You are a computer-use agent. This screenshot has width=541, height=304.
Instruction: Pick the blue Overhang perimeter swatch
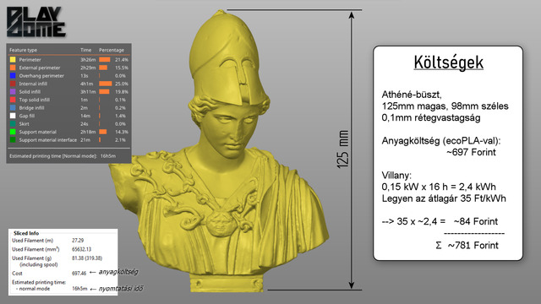(x=13, y=75)
